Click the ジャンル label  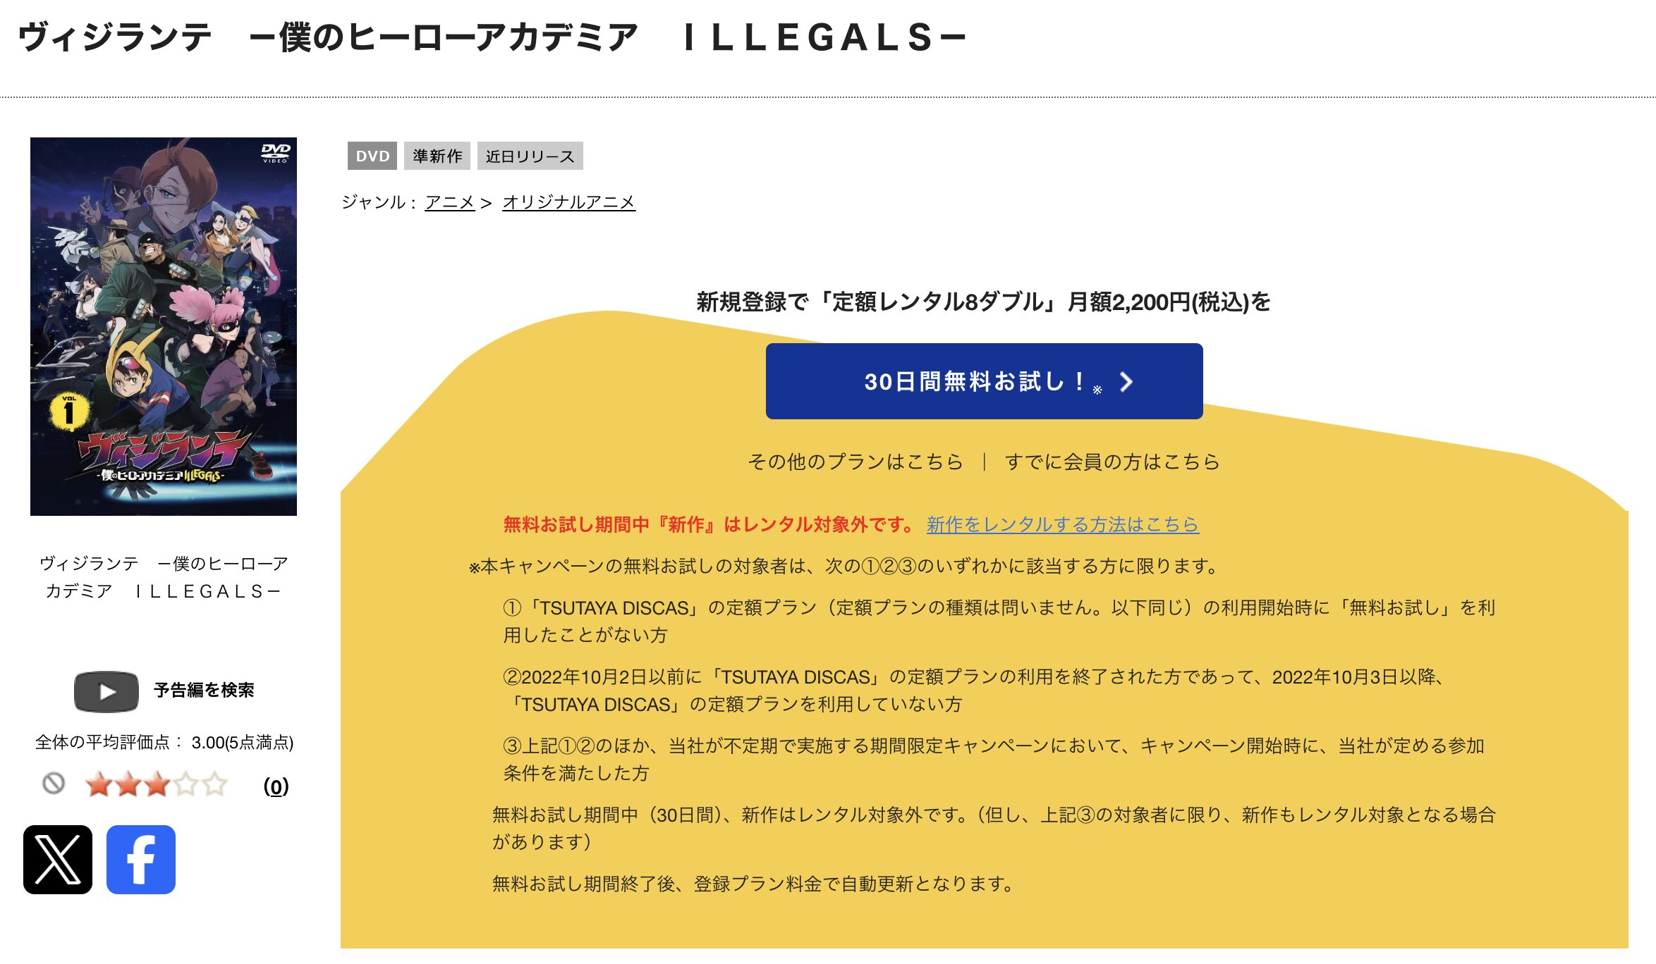point(379,202)
